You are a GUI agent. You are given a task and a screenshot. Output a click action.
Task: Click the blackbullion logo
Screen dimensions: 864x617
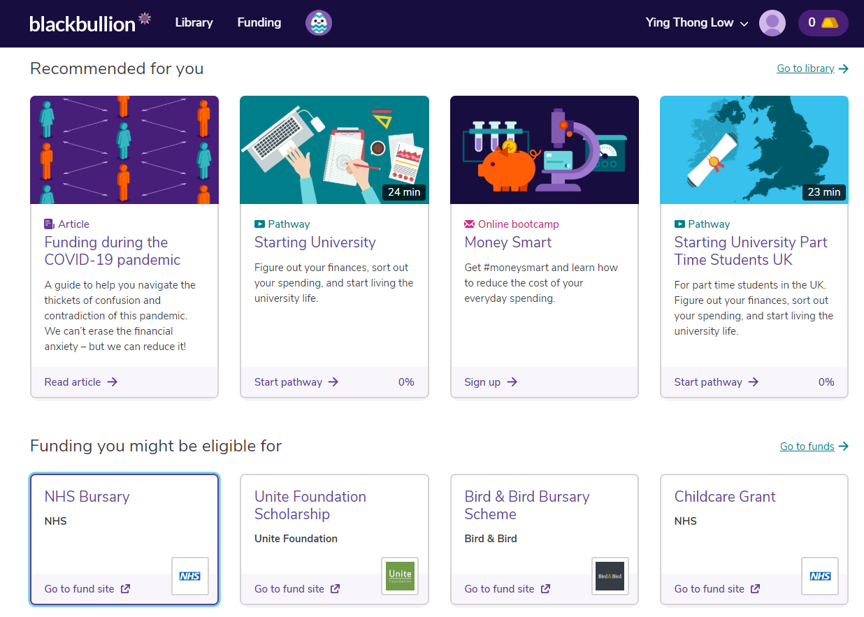pyautogui.click(x=90, y=22)
